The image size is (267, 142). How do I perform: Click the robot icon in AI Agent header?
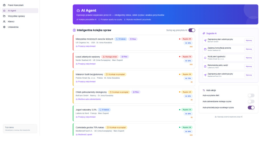pos(78,10)
